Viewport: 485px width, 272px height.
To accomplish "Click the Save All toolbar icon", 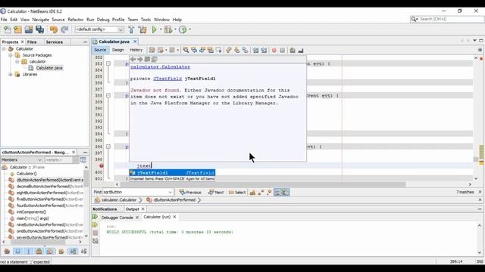I will tap(40, 29).
